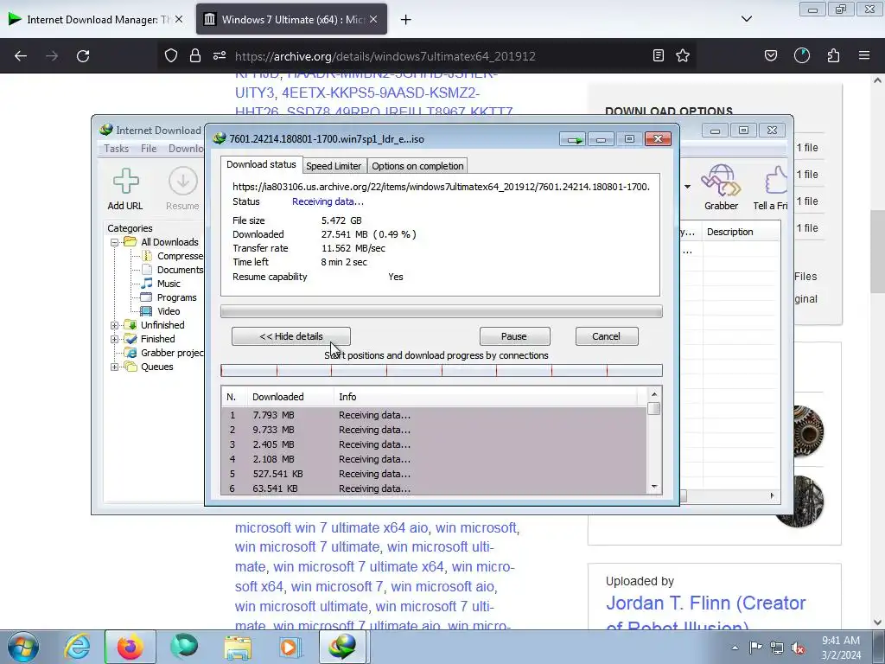The height and width of the screenshot is (664, 885).
Task: Open the Firefox extensions puzzle icon
Action: (833, 55)
